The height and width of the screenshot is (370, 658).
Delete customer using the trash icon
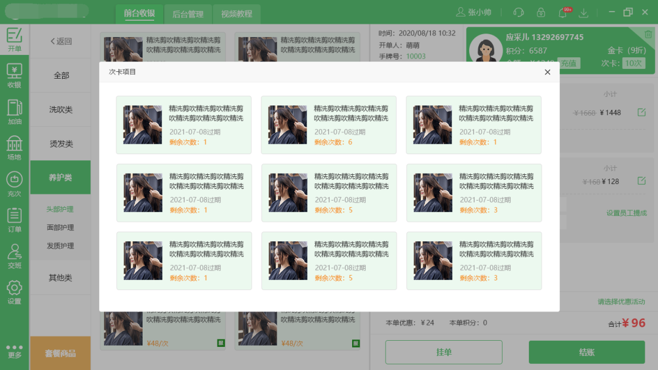(x=648, y=34)
